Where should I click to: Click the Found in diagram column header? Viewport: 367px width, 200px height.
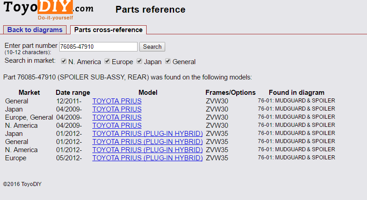point(296,93)
